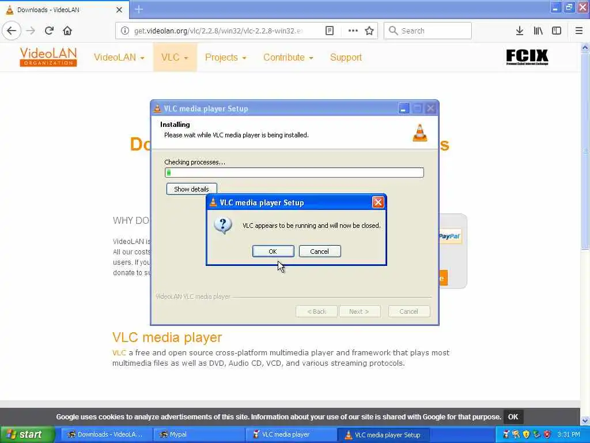This screenshot has height=443, width=590.
Task: Switch to Downloads - VideoLAN taskbar item
Action: [x=107, y=435]
